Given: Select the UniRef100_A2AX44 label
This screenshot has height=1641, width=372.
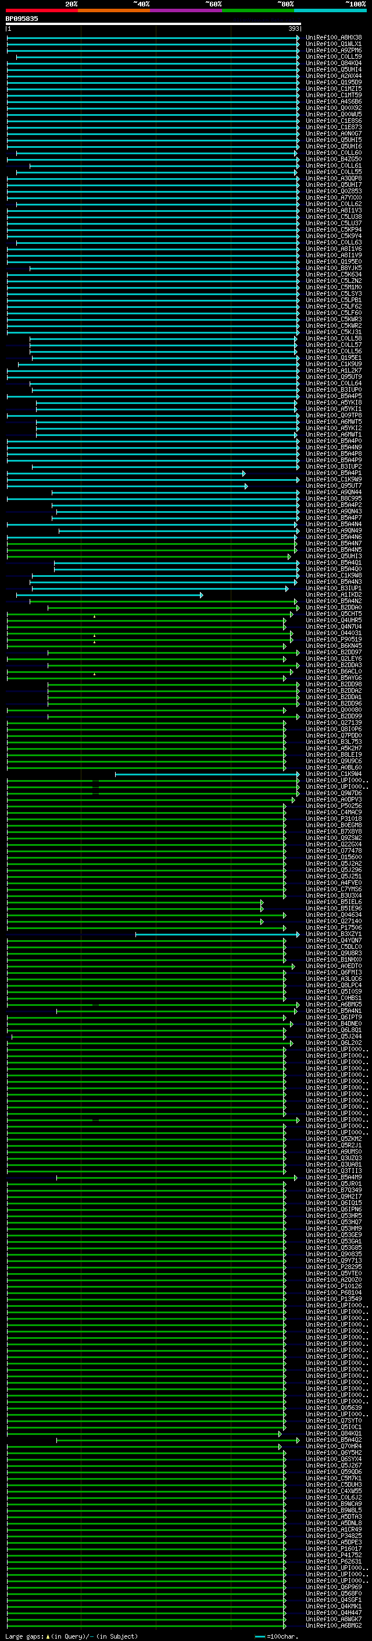Looking at the screenshot, I should (333, 76).
